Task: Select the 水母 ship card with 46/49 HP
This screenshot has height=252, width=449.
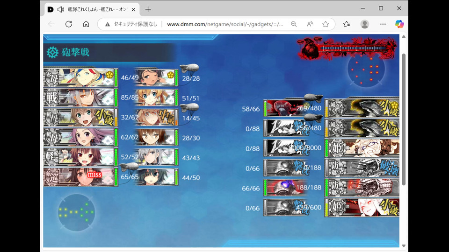Action: point(80,77)
